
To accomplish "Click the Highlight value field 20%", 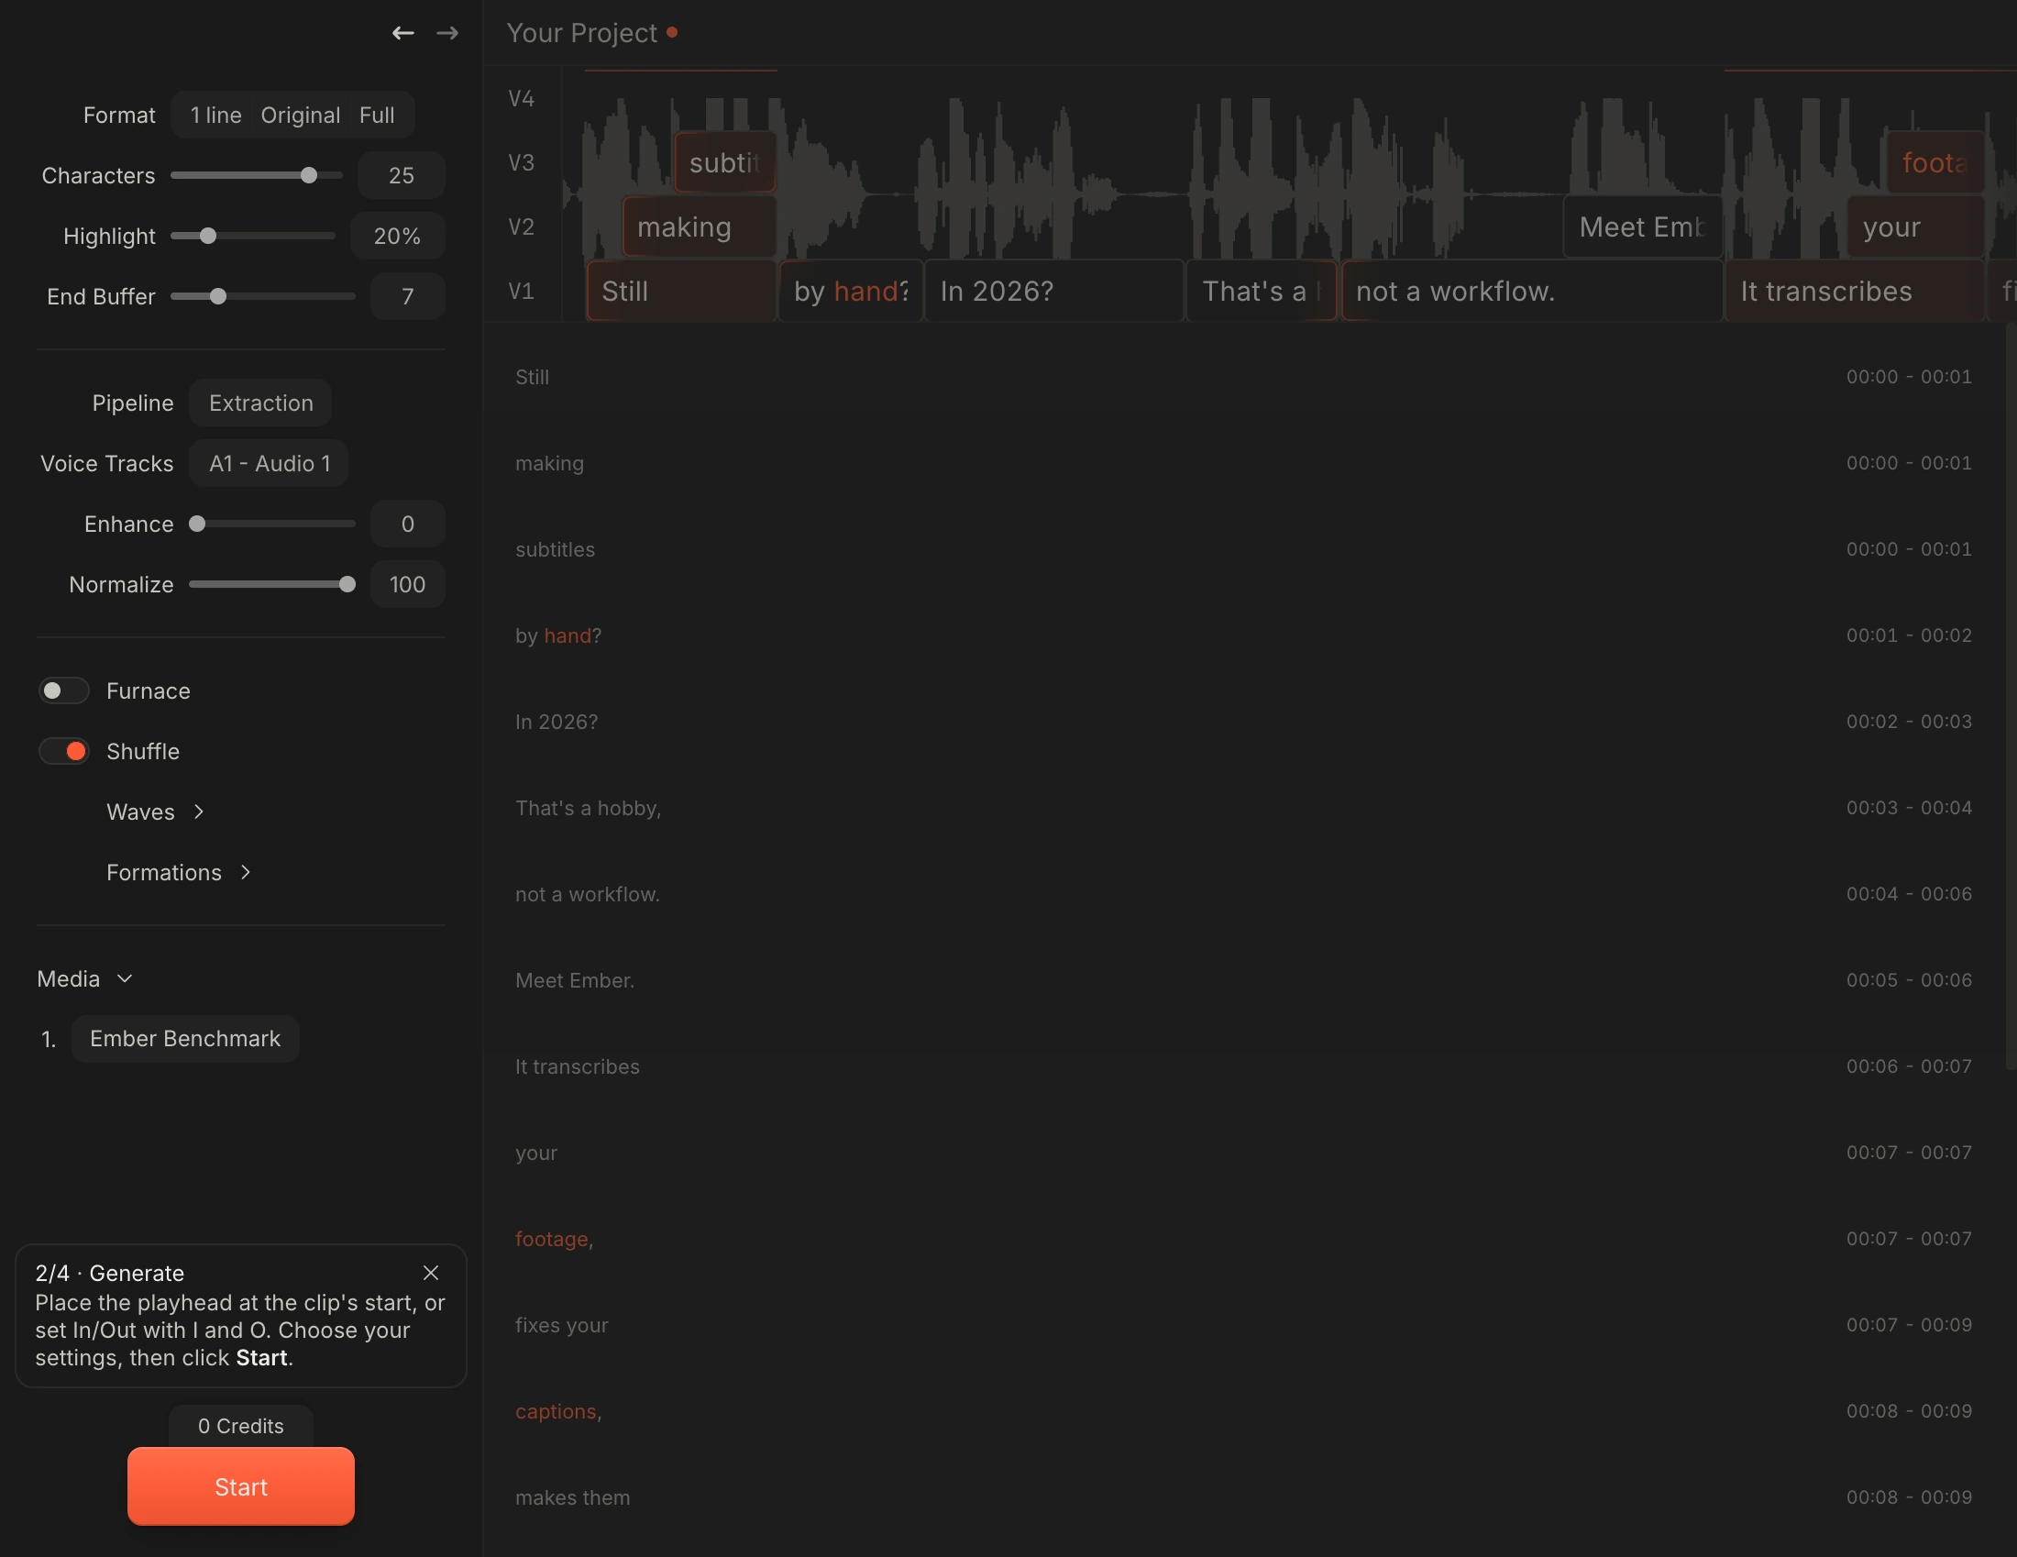I will 397,237.
